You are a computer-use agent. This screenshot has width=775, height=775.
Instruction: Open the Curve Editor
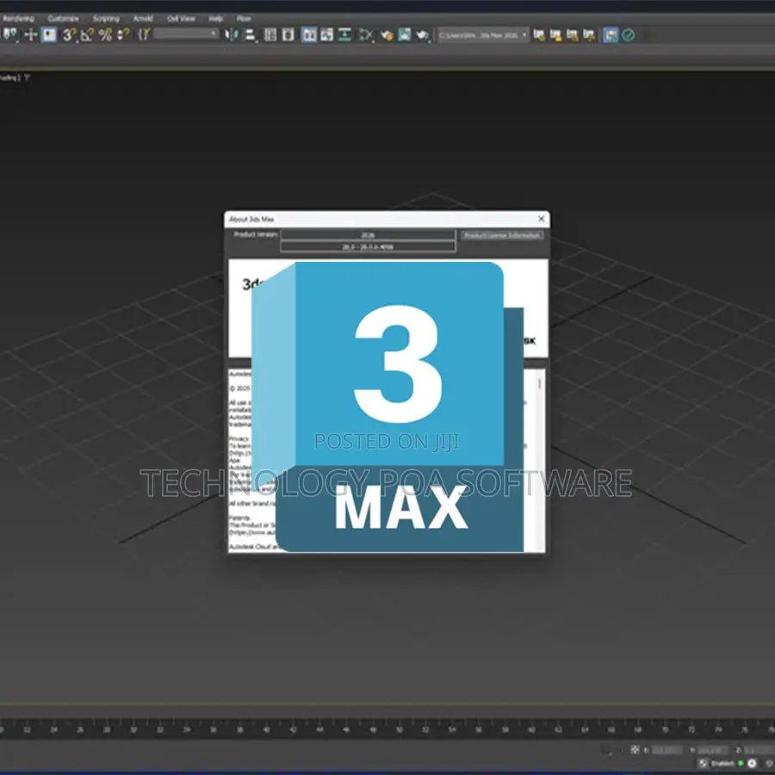pyautogui.click(x=326, y=34)
